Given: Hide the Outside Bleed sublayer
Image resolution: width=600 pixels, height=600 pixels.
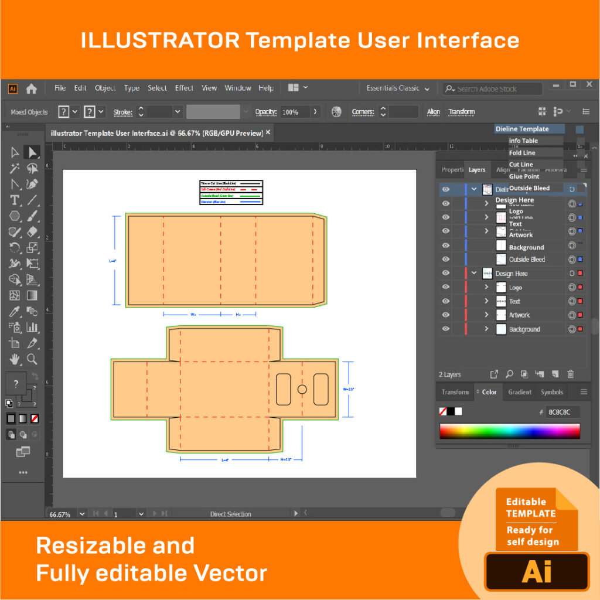Looking at the screenshot, I should (x=445, y=259).
